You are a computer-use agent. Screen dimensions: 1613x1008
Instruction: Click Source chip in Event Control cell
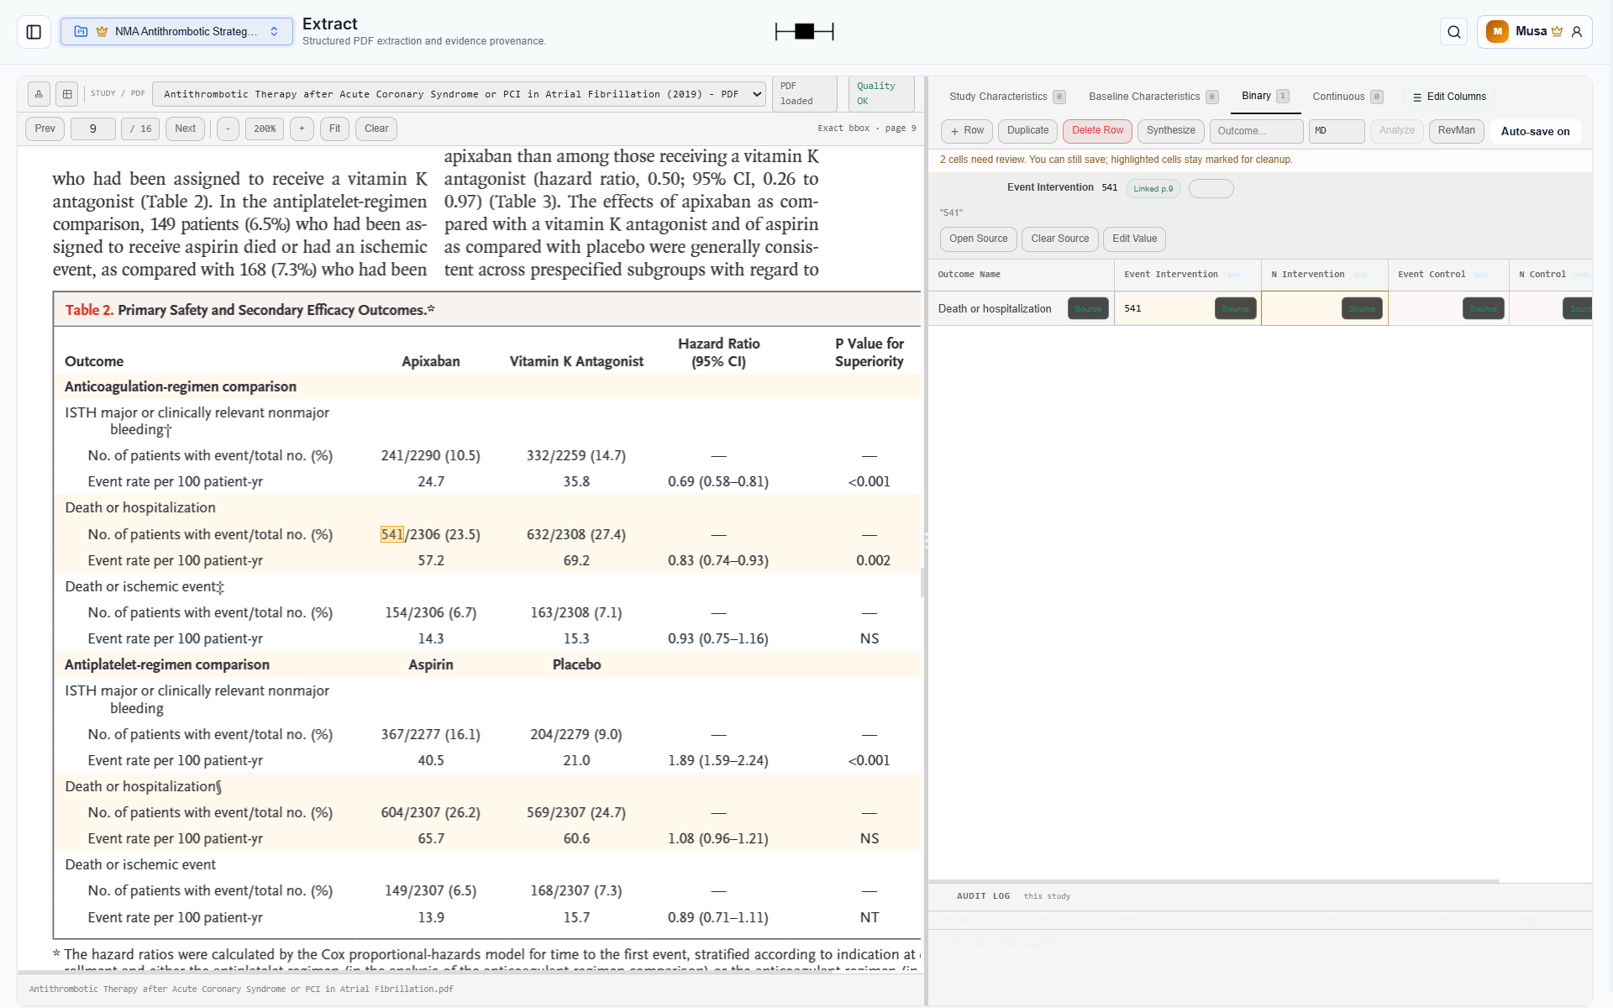pos(1483,309)
